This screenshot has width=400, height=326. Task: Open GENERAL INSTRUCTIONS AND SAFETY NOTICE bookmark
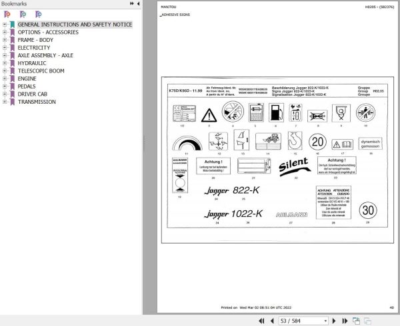tap(75, 25)
